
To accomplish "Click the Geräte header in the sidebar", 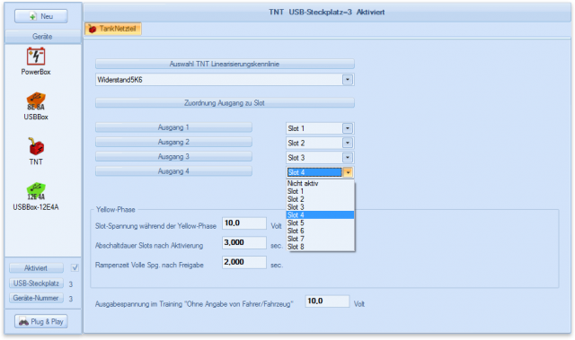I will (42, 37).
